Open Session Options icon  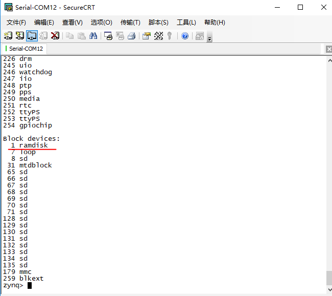pos(147,36)
